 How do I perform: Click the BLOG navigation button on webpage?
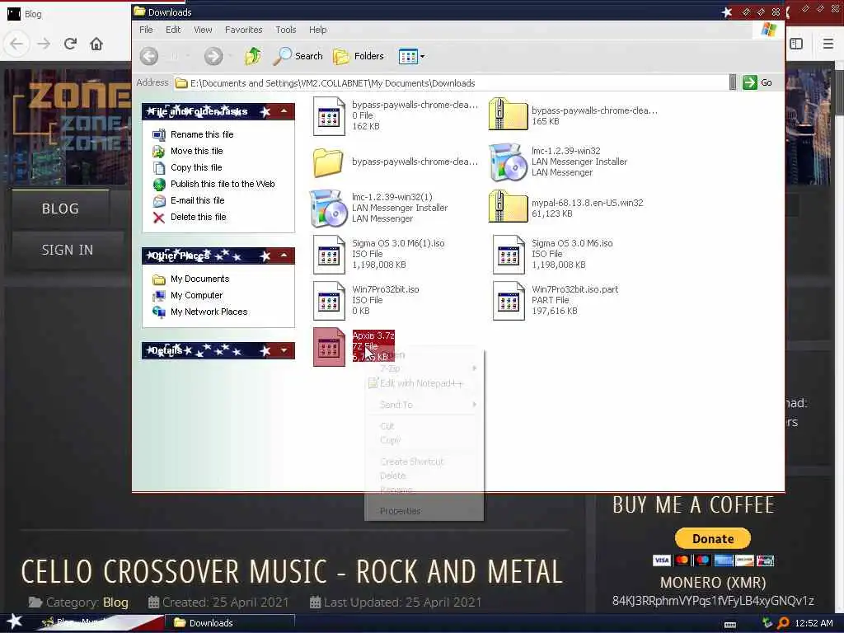tap(60, 209)
